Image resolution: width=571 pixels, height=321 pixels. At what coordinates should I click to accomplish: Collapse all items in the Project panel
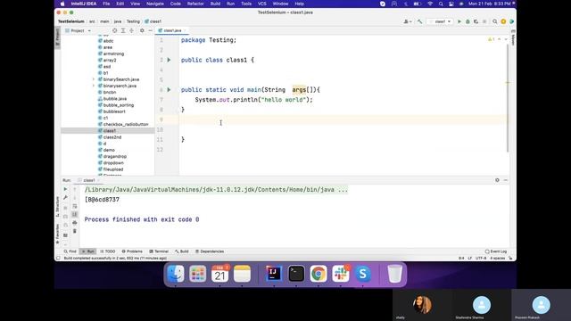131,30
